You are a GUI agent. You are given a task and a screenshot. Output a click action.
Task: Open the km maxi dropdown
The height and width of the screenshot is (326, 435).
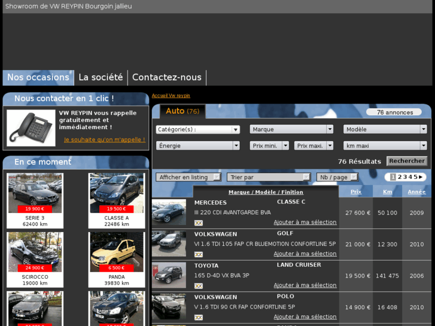coord(385,145)
